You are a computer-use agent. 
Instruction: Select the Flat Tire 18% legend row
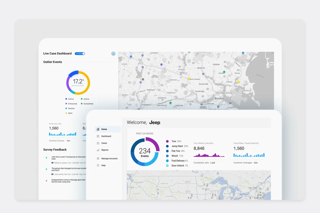click(175, 151)
